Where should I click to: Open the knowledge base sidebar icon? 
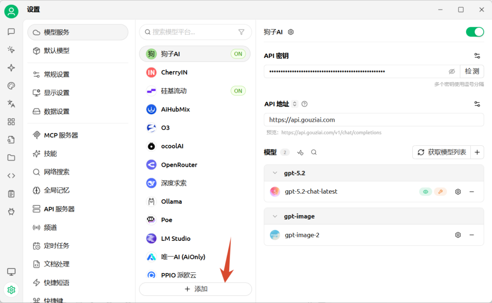(x=12, y=140)
